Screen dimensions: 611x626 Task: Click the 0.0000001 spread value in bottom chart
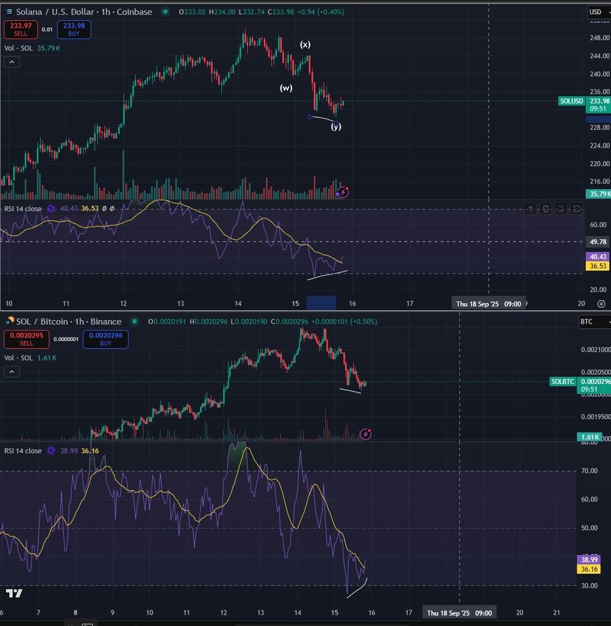pos(66,339)
